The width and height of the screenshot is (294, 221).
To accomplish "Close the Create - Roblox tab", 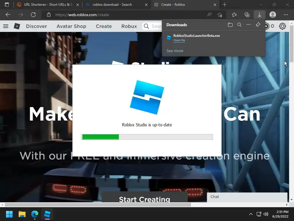I will coord(215,5).
